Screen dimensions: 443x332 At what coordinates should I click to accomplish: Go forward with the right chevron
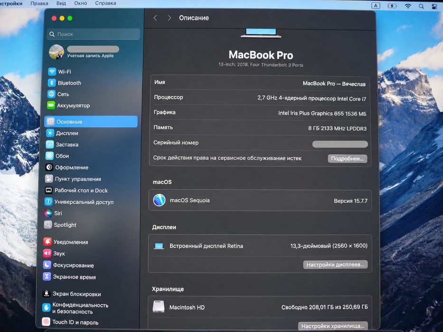click(x=169, y=18)
